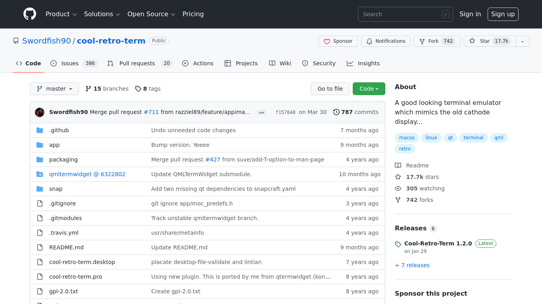The height and width of the screenshot is (304, 542).
Task: Click the file icon for .travis.yml
Action: click(40, 233)
